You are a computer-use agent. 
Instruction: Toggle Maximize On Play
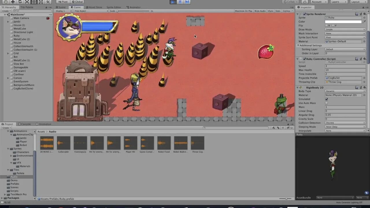[x=243, y=11]
